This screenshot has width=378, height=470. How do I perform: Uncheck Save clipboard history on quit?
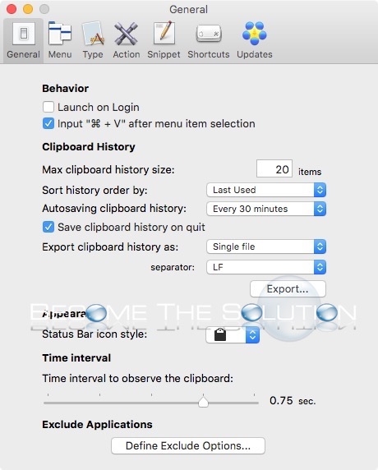pos(48,227)
